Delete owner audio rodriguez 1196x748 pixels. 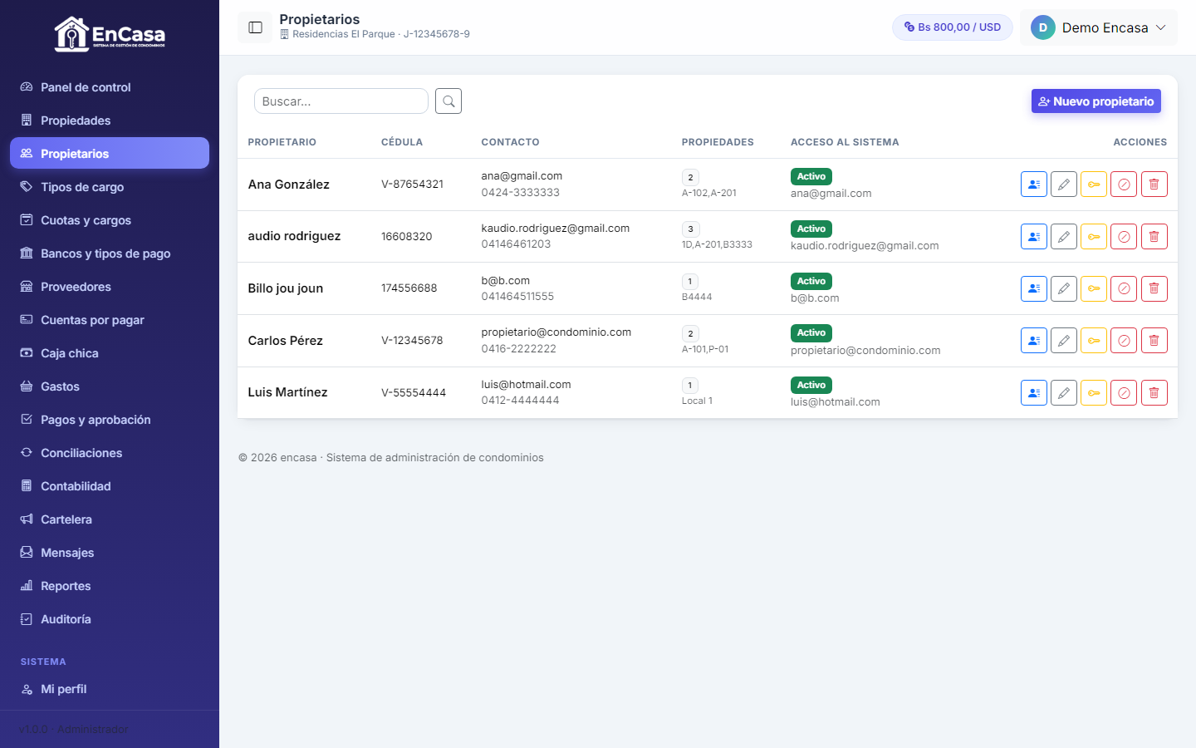[x=1154, y=237]
